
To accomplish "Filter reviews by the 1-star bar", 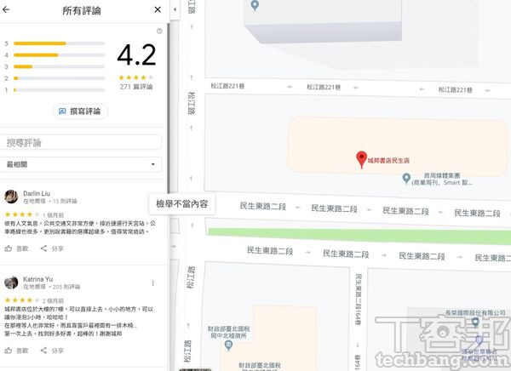I will (x=59, y=90).
